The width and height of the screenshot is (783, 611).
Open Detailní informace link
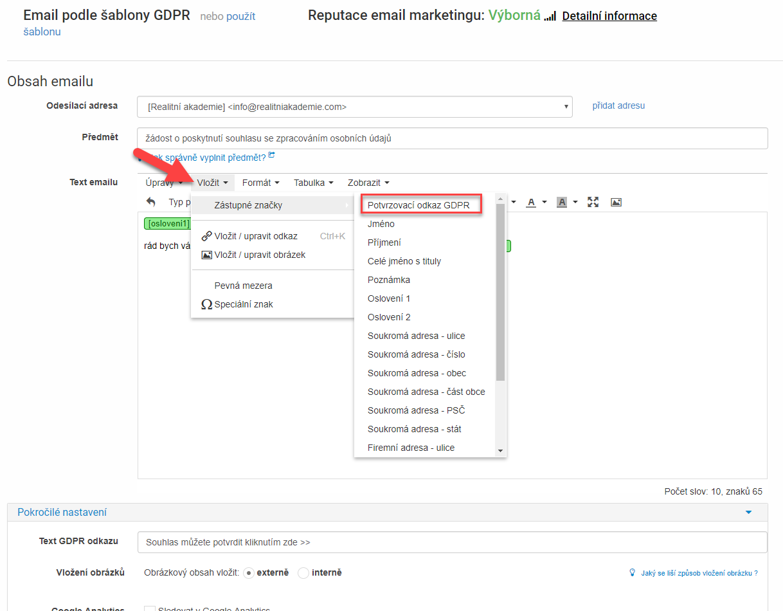(x=609, y=16)
